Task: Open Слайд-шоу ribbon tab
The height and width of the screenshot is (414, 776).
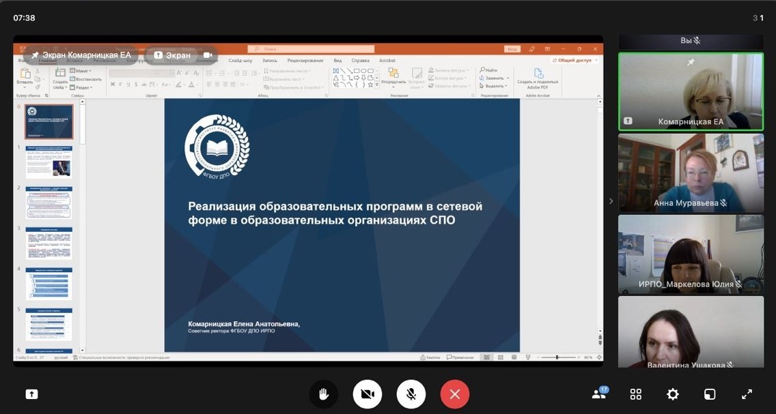Action: (x=240, y=60)
